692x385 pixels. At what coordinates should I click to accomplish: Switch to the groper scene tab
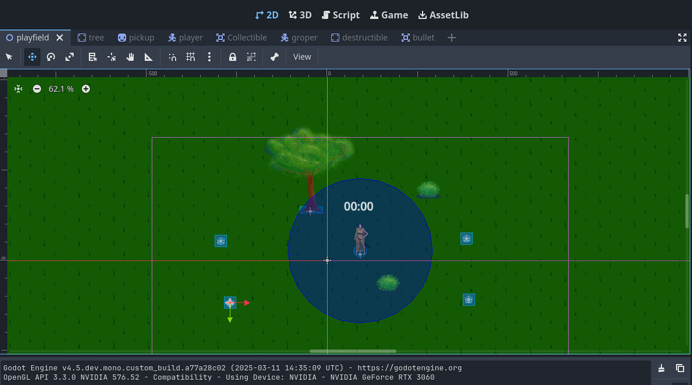pos(298,38)
